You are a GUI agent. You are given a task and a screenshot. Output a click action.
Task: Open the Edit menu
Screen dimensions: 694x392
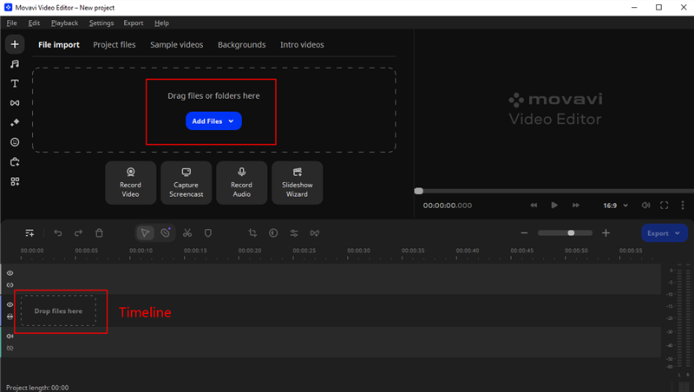pyautogui.click(x=34, y=23)
